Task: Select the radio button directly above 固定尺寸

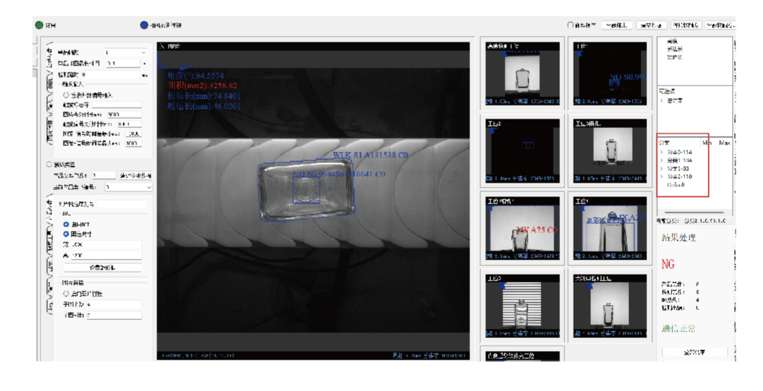Action: tap(67, 224)
